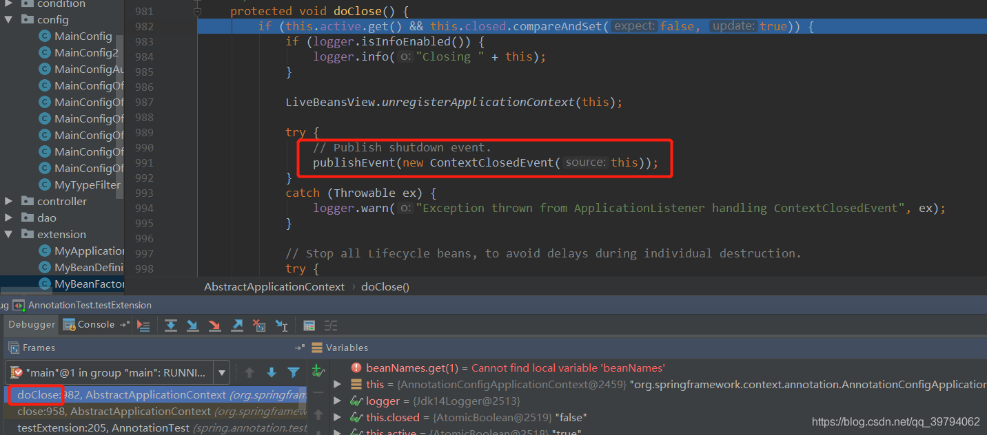Click the restore layout icon beside Console

(124, 324)
